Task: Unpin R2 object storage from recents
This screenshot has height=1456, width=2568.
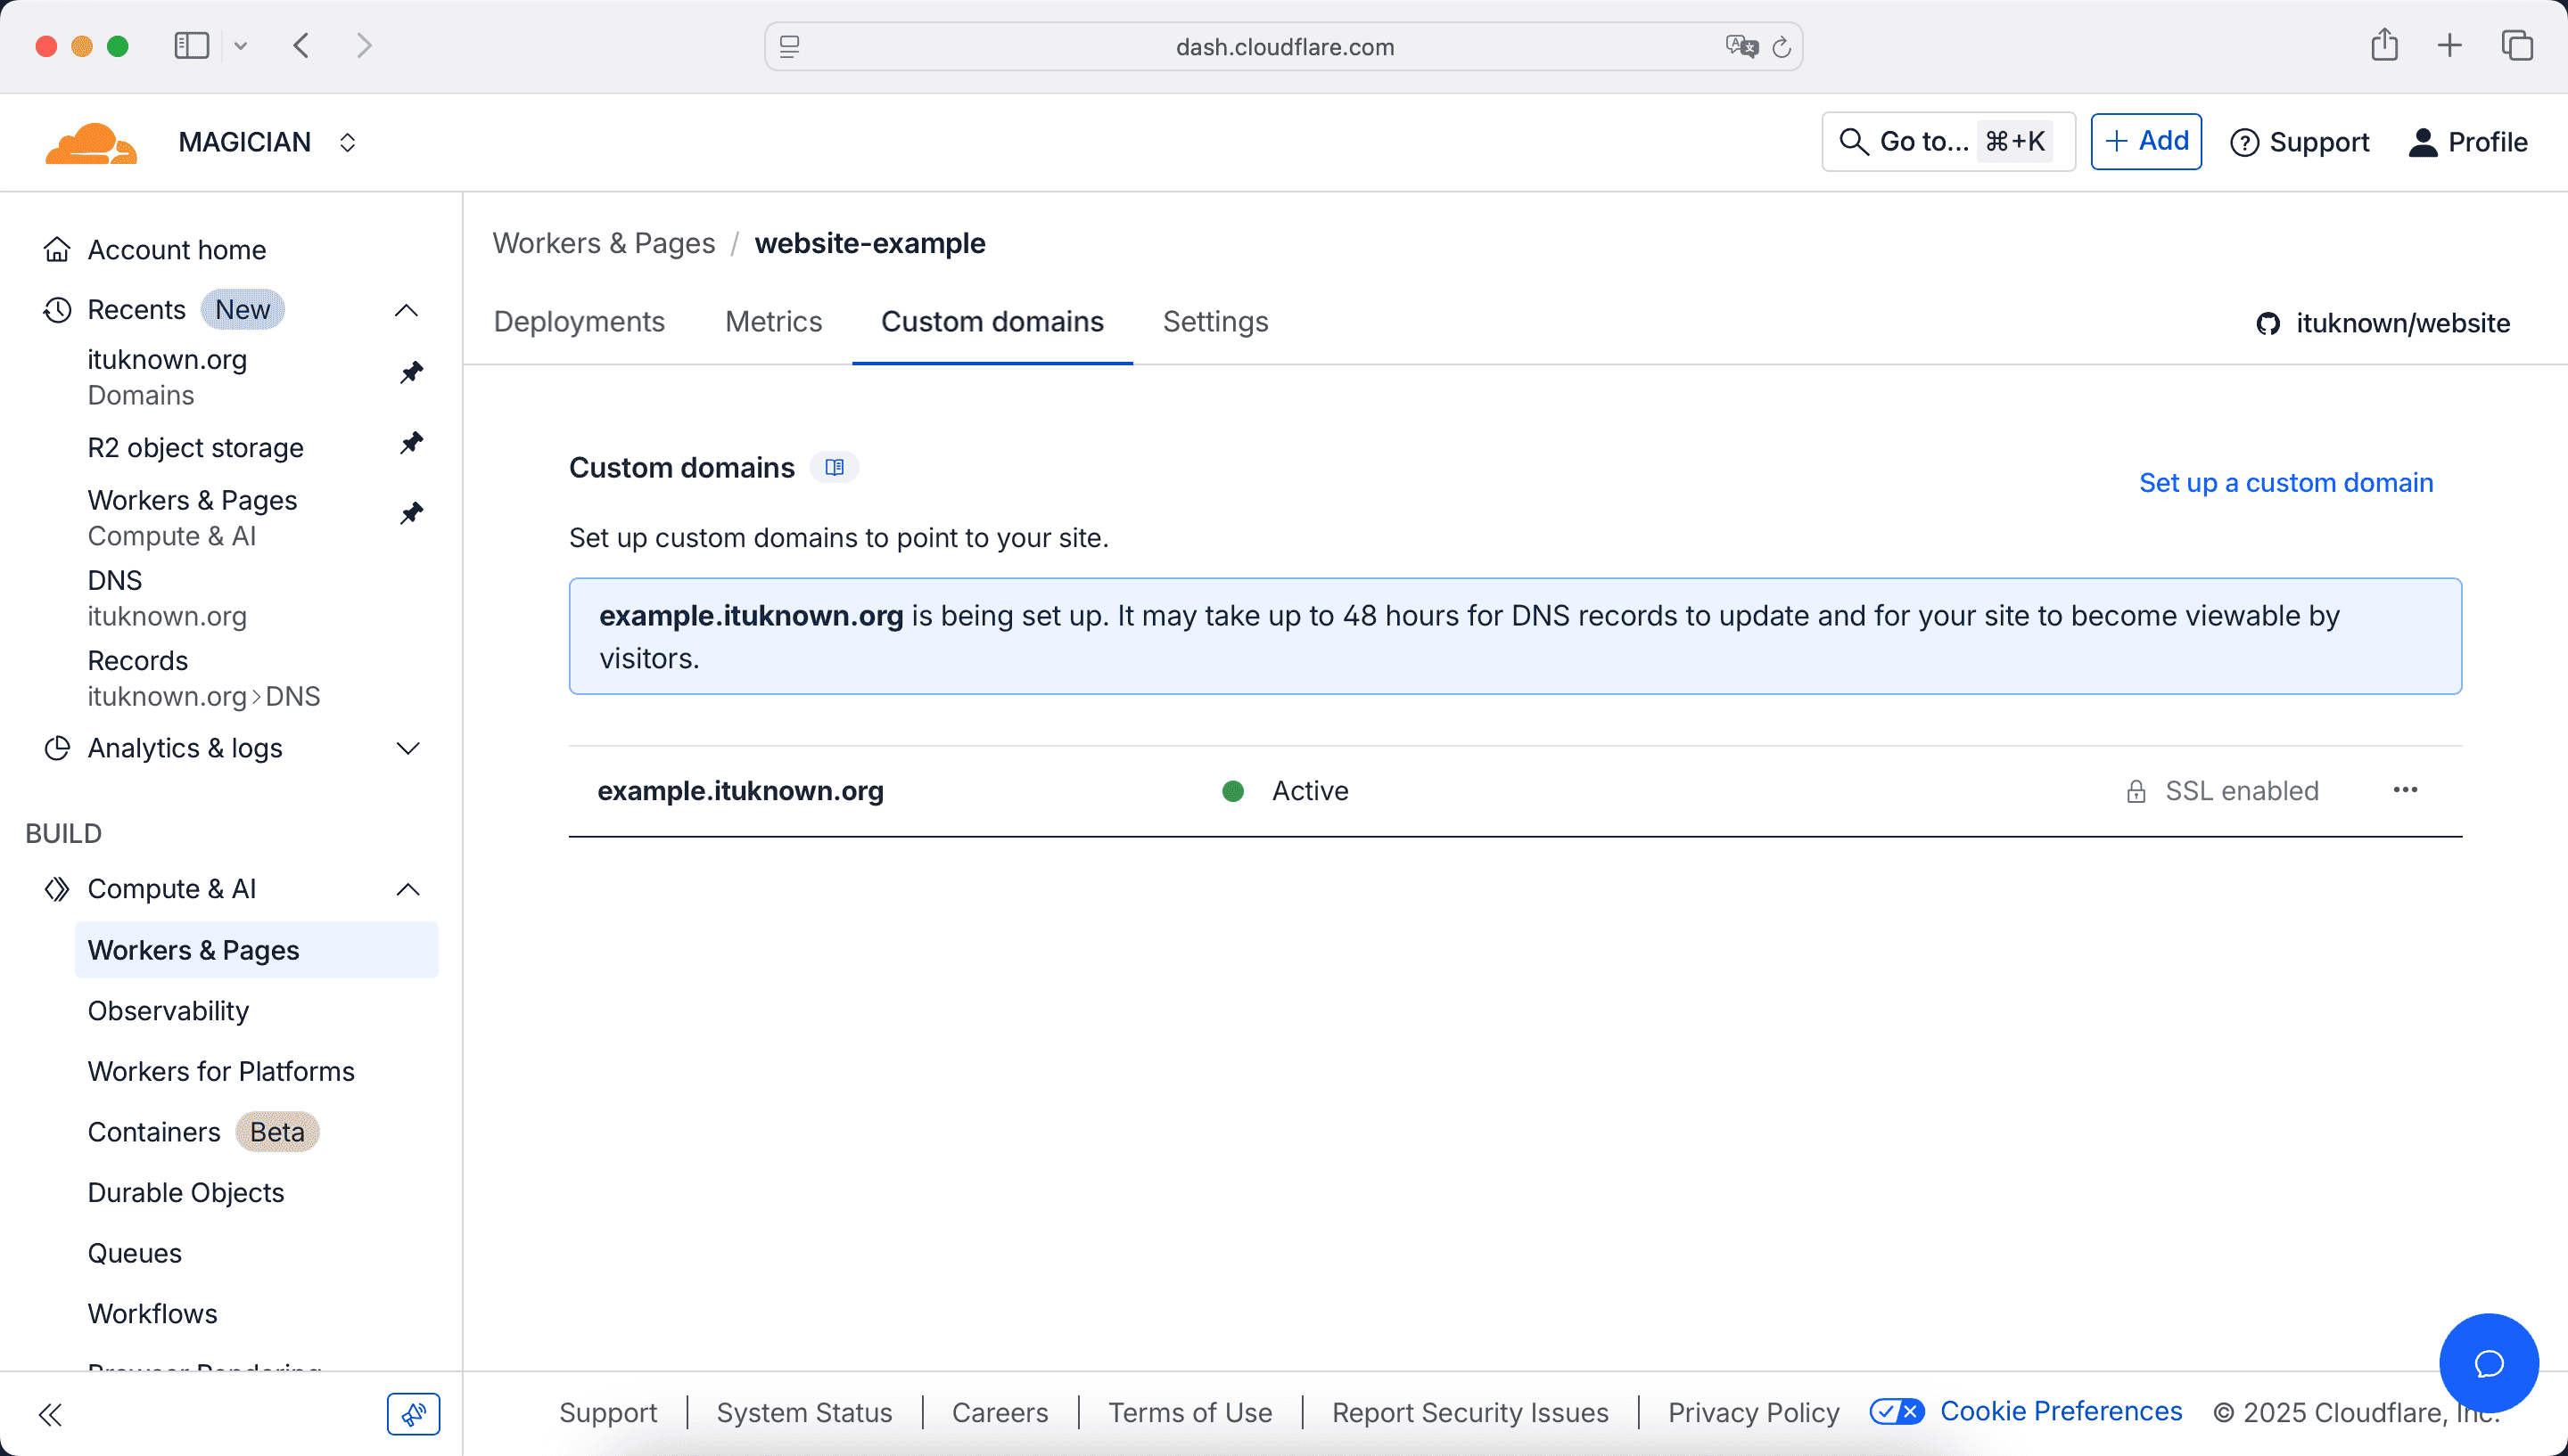Action: pyautogui.click(x=411, y=443)
